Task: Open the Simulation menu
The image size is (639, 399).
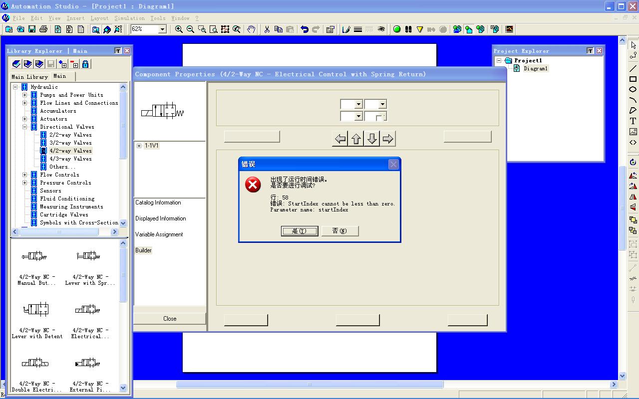Action: tap(129, 18)
